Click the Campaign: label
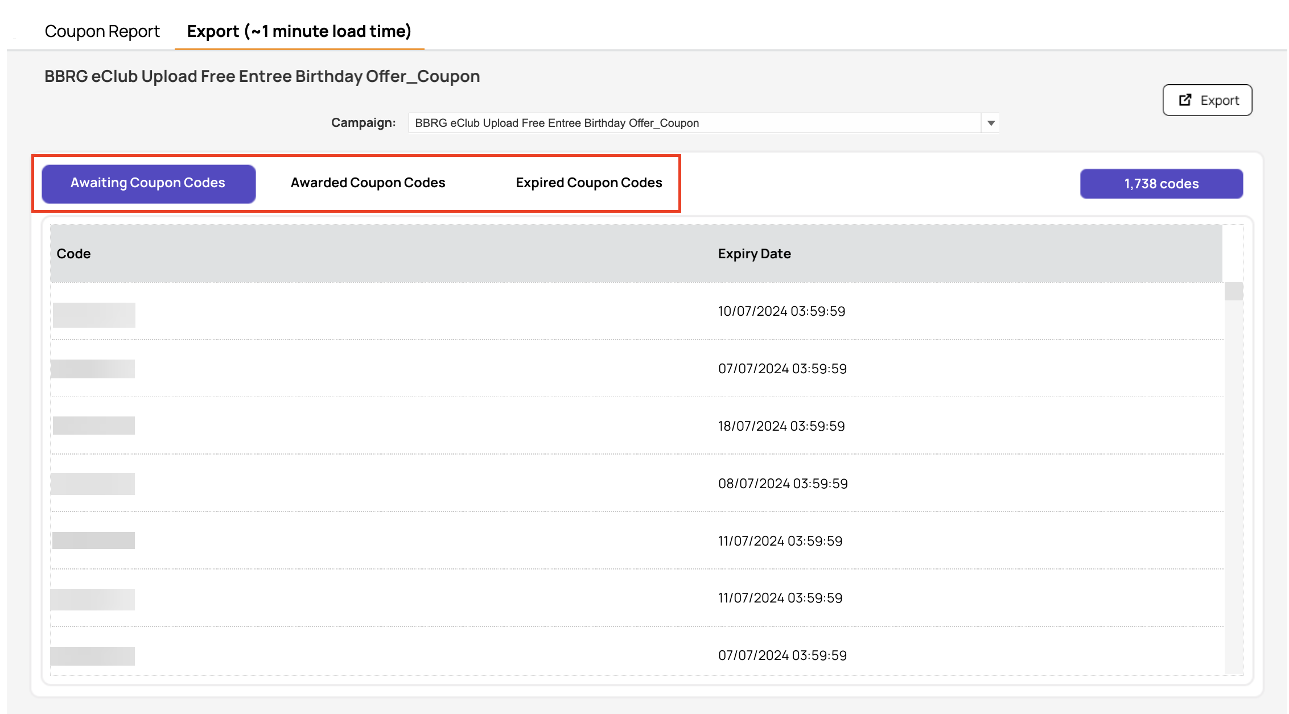The width and height of the screenshot is (1289, 714). (x=363, y=123)
